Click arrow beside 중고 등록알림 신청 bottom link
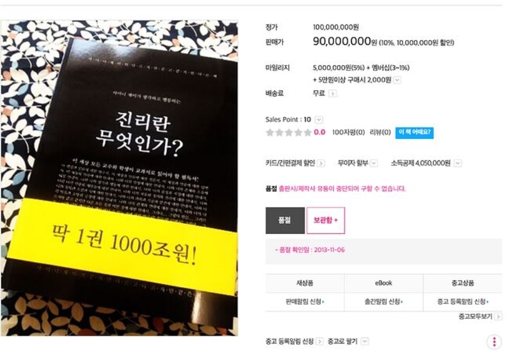Screen dimensions: 531x352 click(319, 341)
